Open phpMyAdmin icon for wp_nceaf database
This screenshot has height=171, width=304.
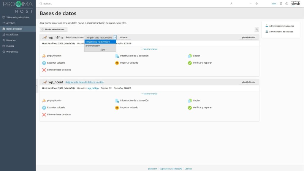[x=44, y=101]
